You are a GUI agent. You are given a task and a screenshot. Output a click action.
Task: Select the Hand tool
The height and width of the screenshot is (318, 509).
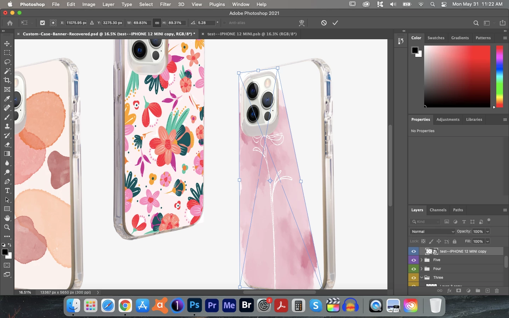click(x=7, y=218)
